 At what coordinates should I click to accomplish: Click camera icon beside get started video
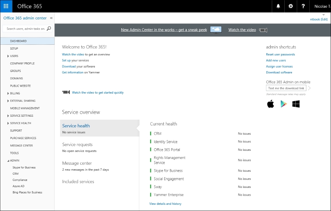pyautogui.click(x=66, y=92)
